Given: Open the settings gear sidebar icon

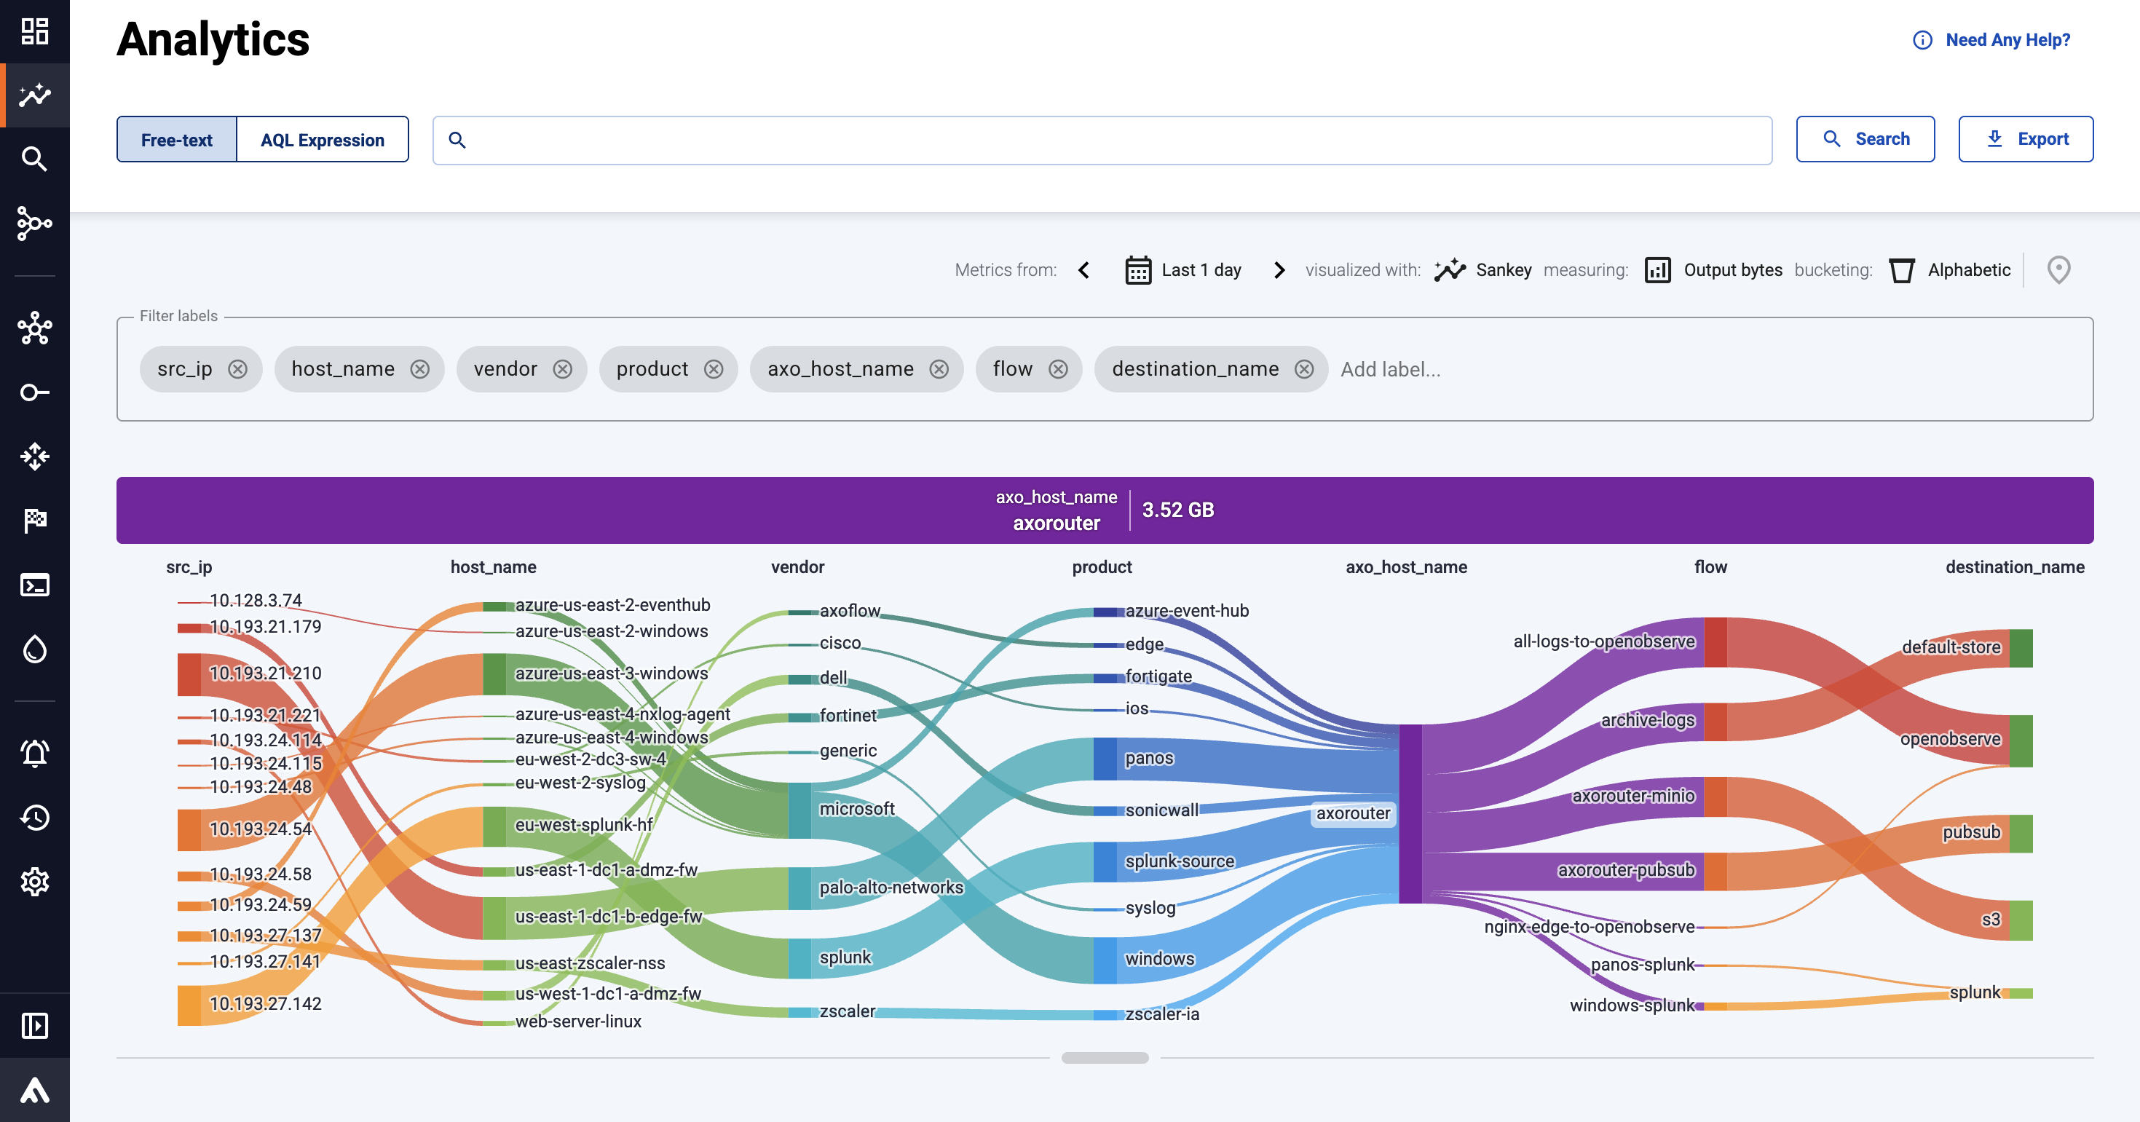Looking at the screenshot, I should coord(34,881).
